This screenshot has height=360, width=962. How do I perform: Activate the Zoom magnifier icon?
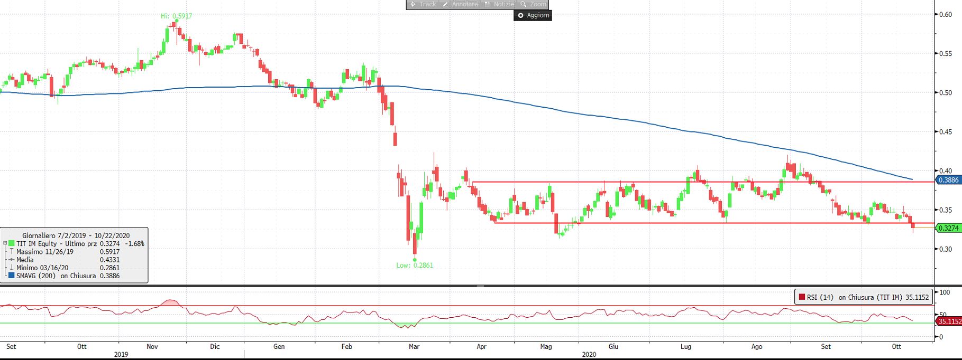click(523, 4)
